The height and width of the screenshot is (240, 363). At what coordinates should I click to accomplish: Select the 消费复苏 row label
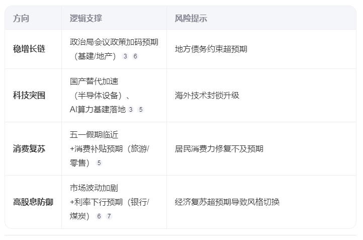point(29,149)
